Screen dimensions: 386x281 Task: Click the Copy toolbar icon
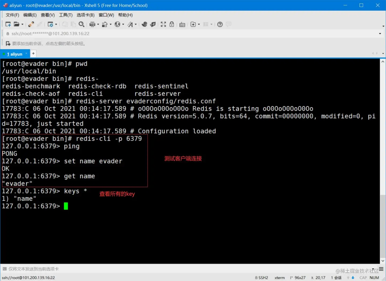tap(65, 24)
